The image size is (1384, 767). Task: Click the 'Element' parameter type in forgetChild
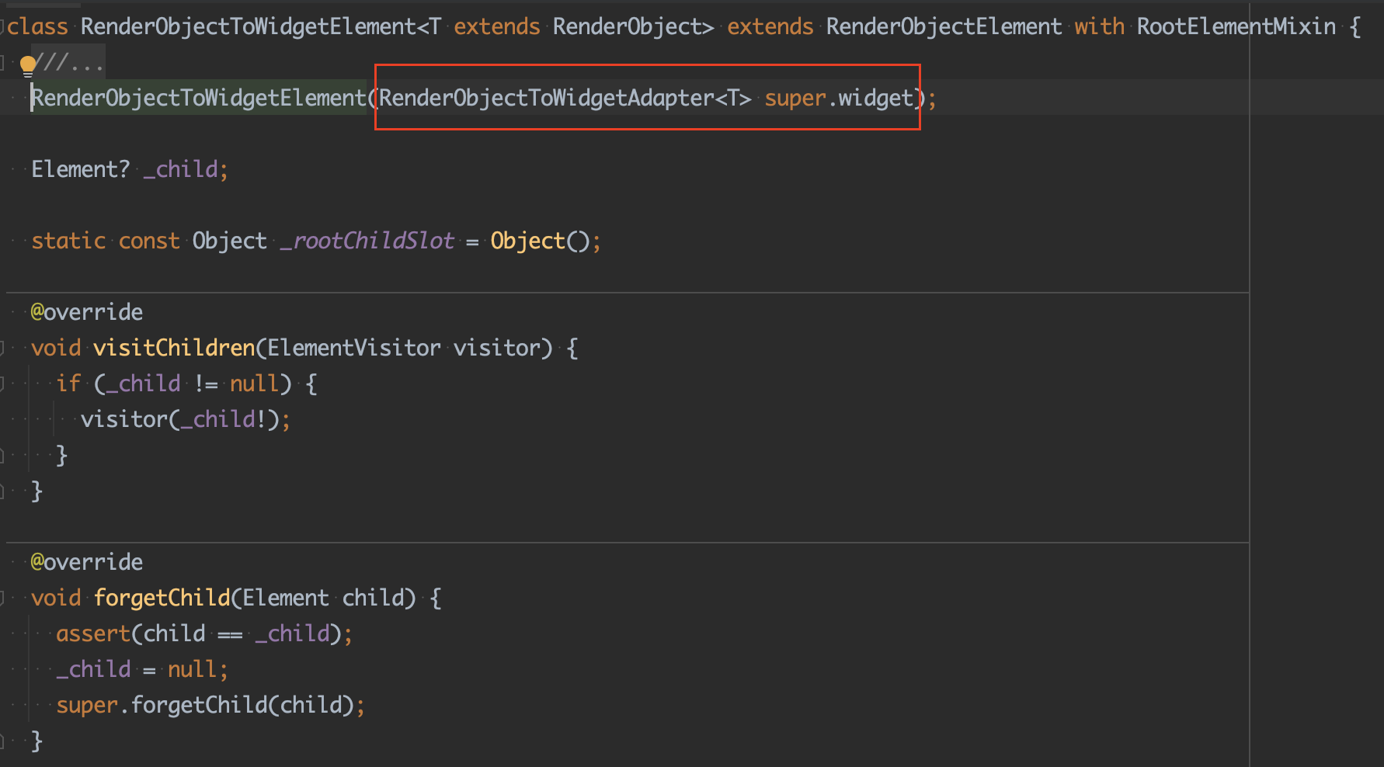click(286, 598)
